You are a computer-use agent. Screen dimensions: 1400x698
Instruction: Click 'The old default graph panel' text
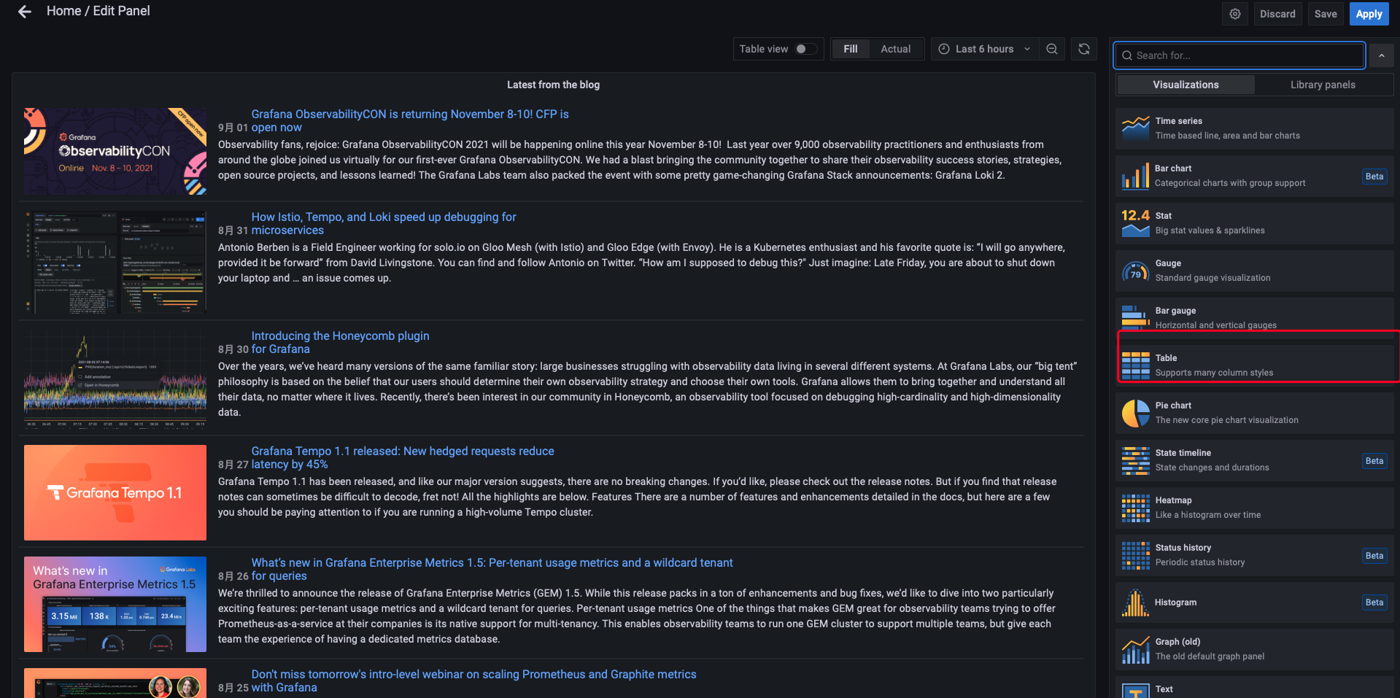[x=1210, y=656]
